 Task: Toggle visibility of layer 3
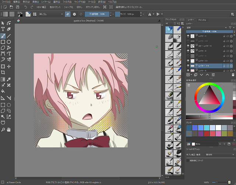pyautogui.click(x=188, y=36)
